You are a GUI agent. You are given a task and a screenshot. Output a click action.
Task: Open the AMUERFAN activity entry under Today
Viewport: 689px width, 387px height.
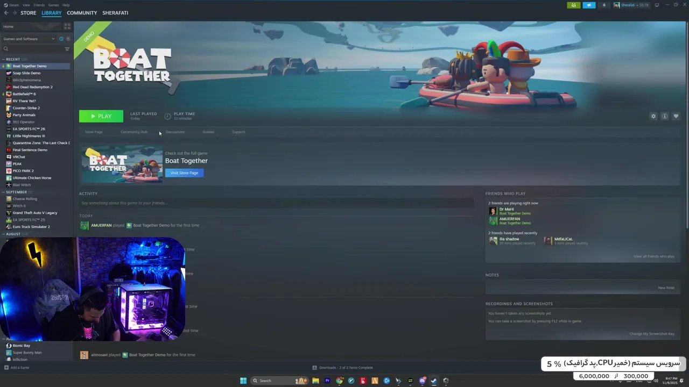click(139, 226)
